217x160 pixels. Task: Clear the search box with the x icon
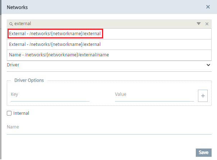(207, 24)
